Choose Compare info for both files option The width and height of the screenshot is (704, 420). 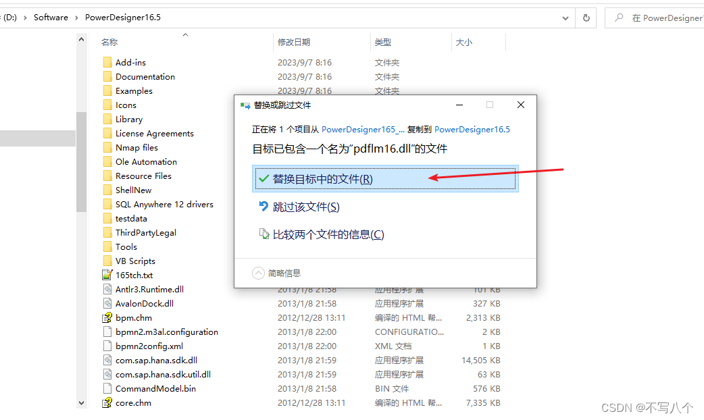(322, 235)
